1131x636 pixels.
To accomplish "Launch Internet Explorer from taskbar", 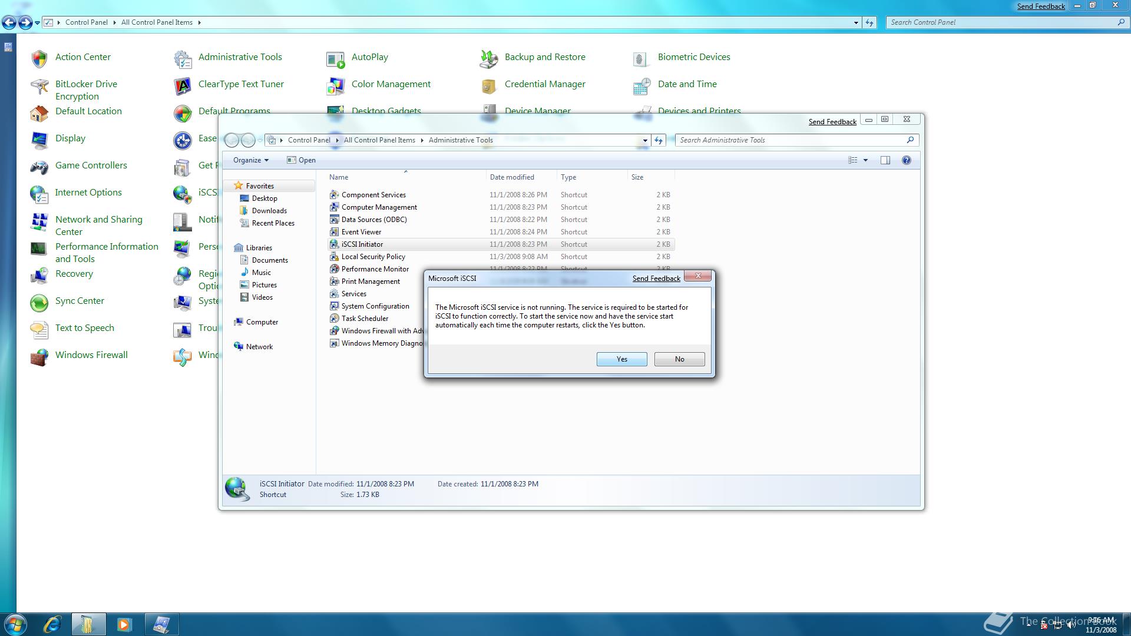I will [x=52, y=624].
